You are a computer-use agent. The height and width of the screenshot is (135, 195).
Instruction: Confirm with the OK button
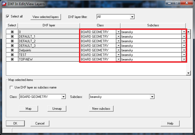pos(15,123)
